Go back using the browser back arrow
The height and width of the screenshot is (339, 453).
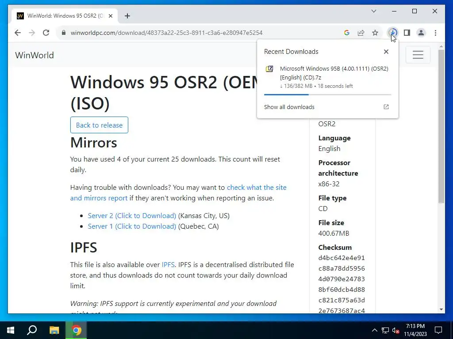pyautogui.click(x=18, y=33)
